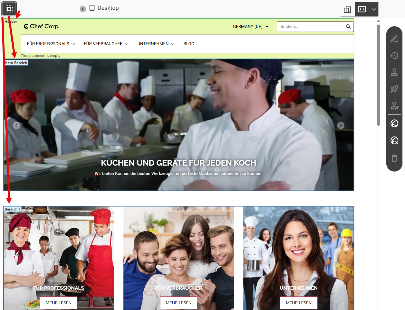Click the globe localization icon
Image resolution: width=405 pixels, height=310 pixels.
coord(394,123)
